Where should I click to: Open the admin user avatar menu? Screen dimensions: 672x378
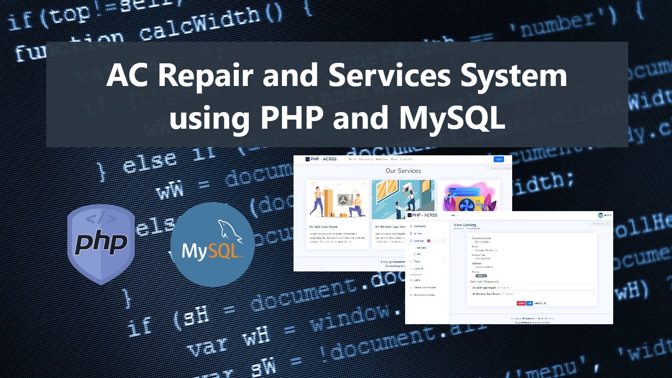[x=601, y=215]
